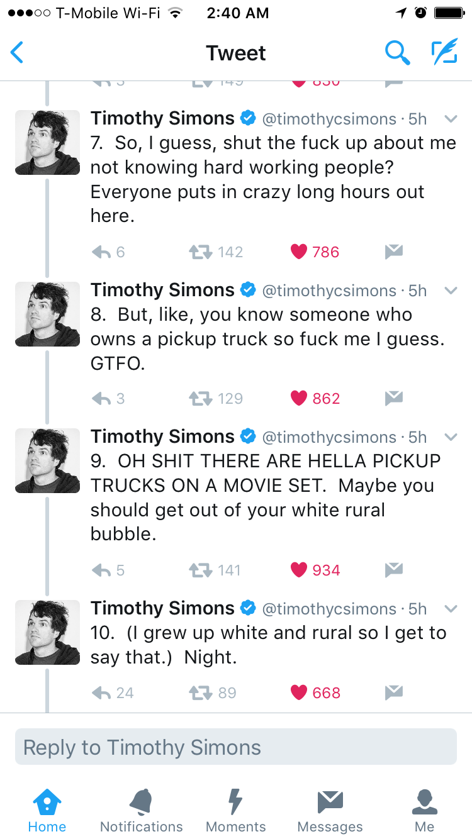Viewport: 472px width, 839px height.
Task: Unlike tweet 7 with 786 likes
Action: point(299,252)
